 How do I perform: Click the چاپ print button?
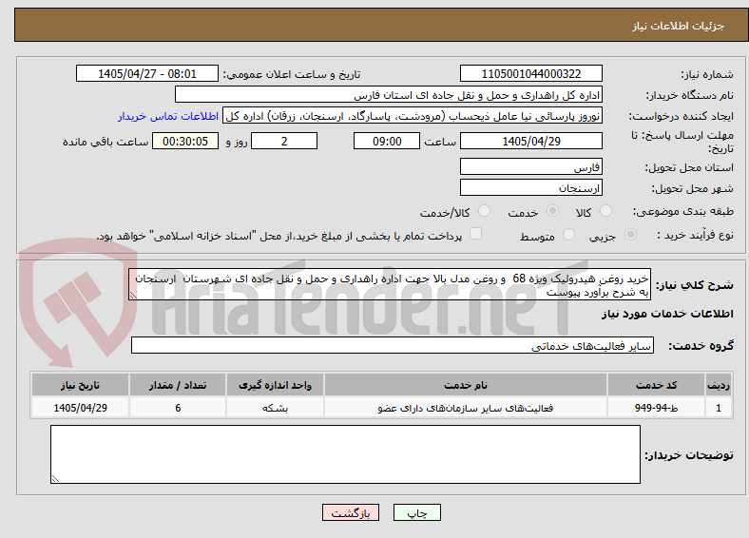point(417,512)
